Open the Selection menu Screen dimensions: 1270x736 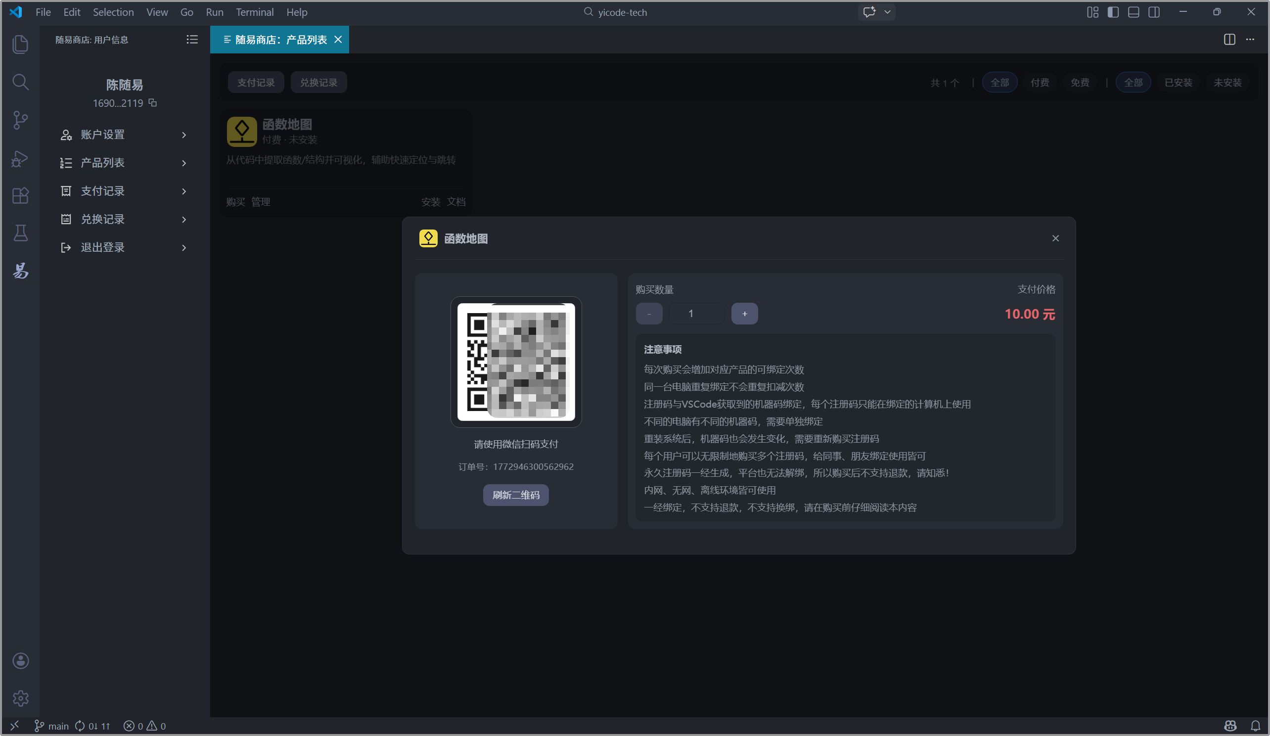coord(113,12)
